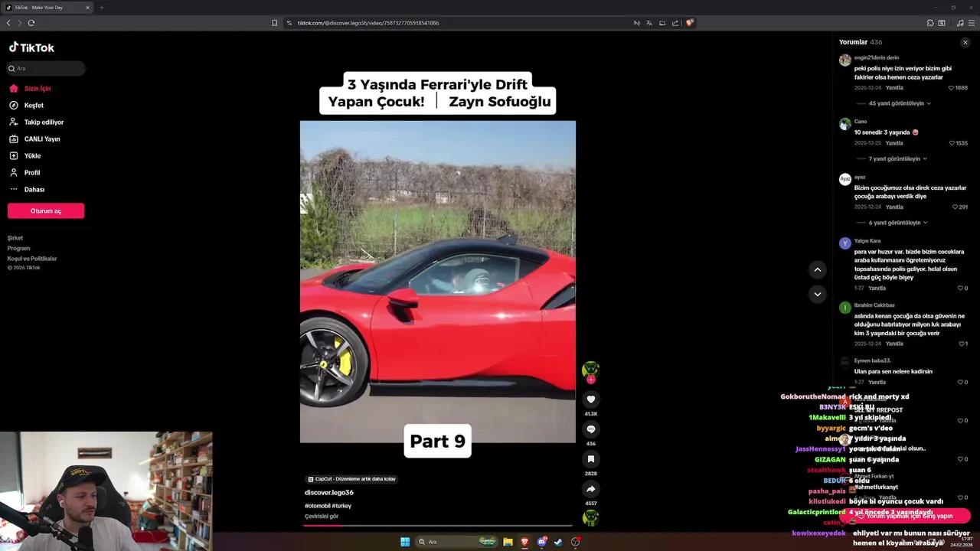This screenshot has height=551, width=980.
Task: Like Ibrahim Cakirbas's comment
Action: click(x=960, y=344)
